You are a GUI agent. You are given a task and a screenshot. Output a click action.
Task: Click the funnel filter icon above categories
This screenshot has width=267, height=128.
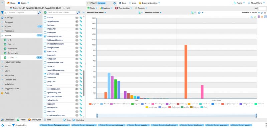(x=2, y=13)
